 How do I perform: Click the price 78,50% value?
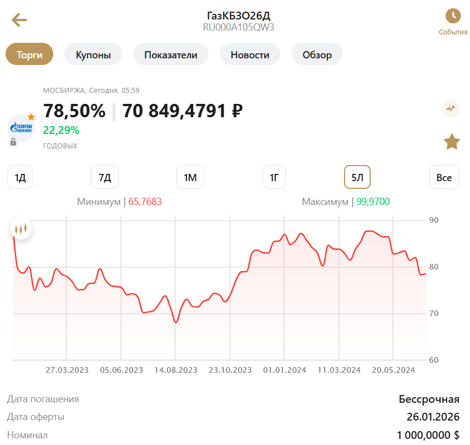[74, 111]
